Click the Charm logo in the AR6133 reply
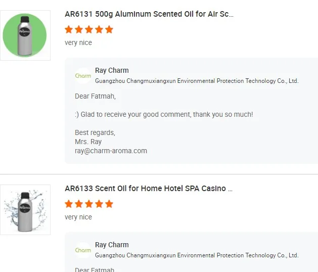 [83, 250]
